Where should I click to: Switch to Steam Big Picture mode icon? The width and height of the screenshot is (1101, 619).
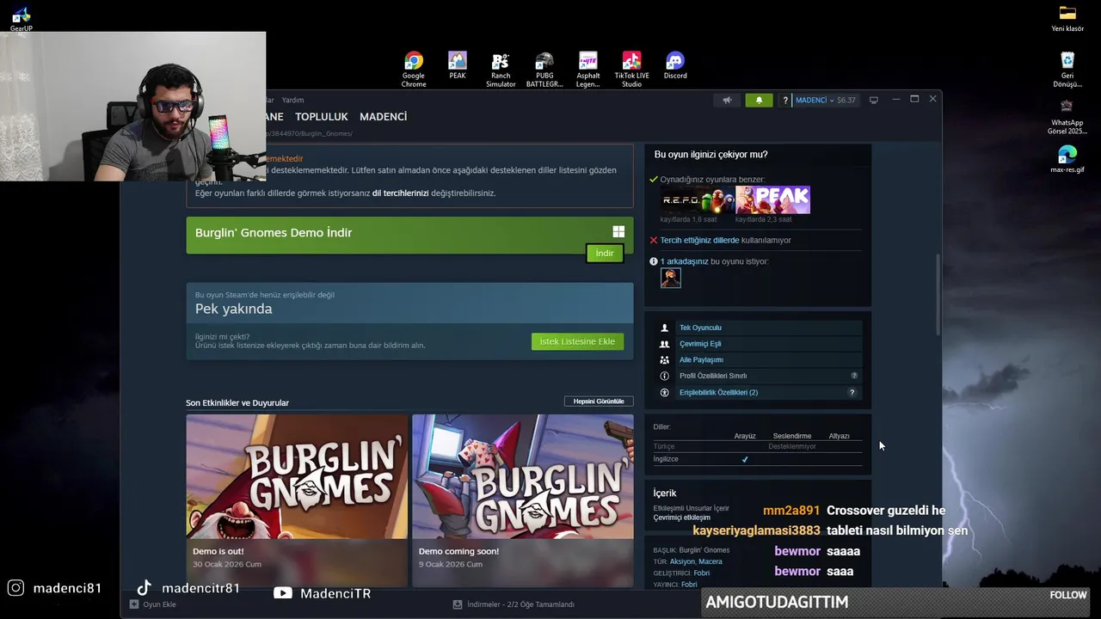point(873,100)
